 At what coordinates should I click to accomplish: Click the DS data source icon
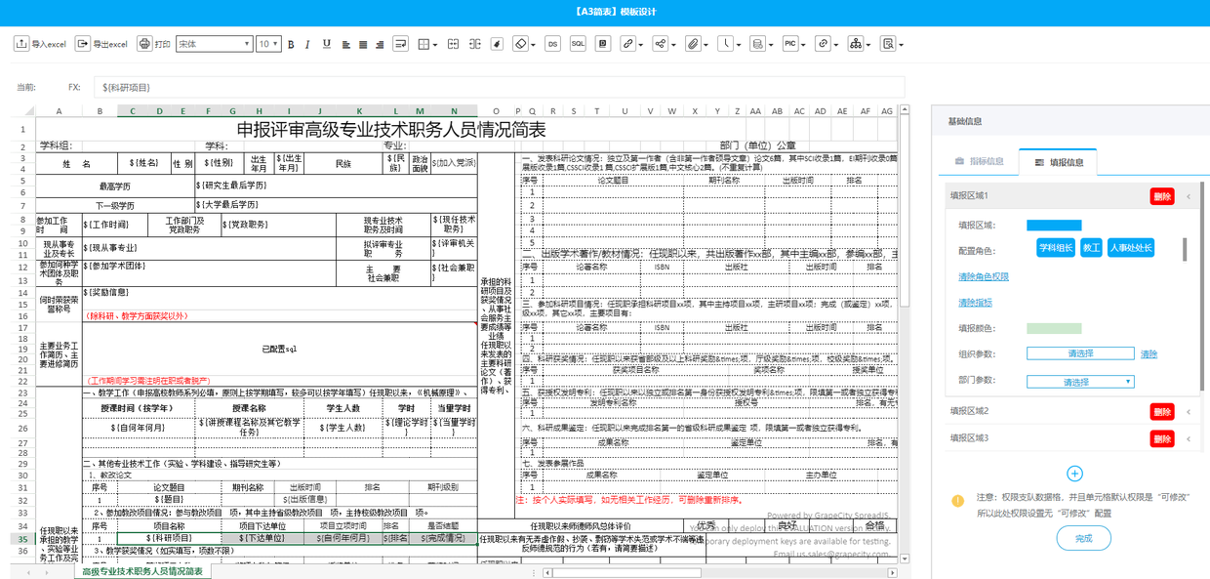click(552, 44)
